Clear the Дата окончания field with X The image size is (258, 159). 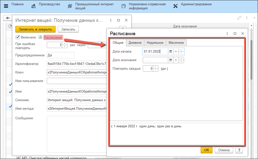pos(176,60)
